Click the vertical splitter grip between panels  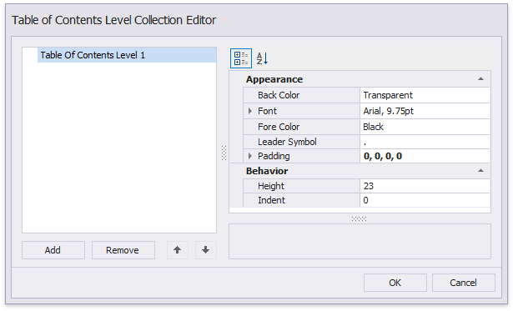pyautogui.click(x=224, y=153)
